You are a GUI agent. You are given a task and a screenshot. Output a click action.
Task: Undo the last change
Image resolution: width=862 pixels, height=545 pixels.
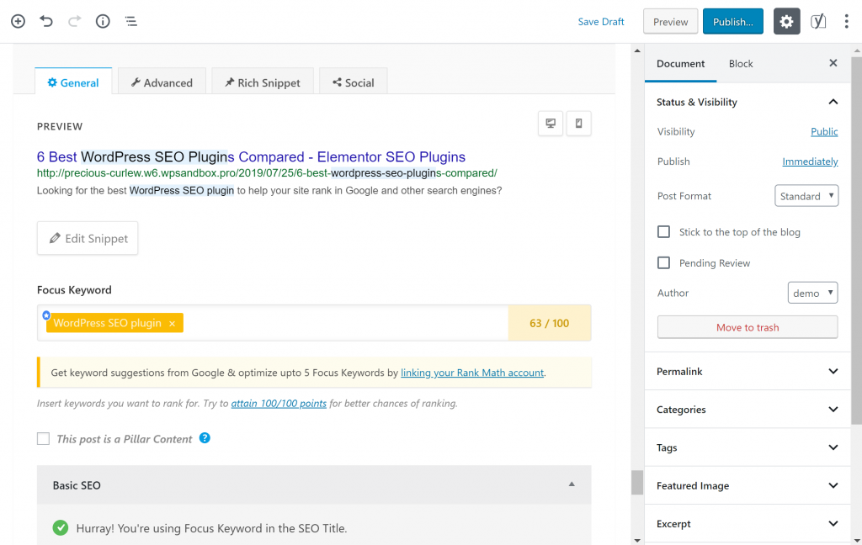point(46,21)
